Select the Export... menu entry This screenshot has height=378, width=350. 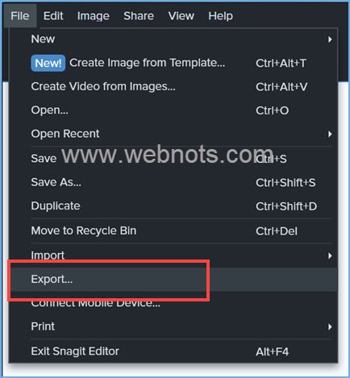click(173, 279)
